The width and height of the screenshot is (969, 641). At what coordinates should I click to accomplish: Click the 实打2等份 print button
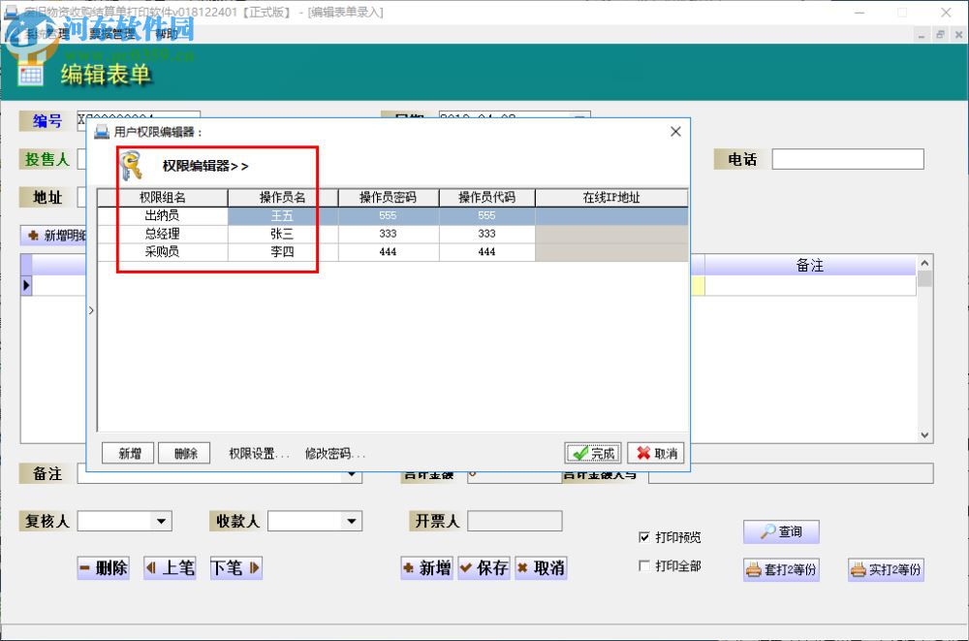click(886, 569)
